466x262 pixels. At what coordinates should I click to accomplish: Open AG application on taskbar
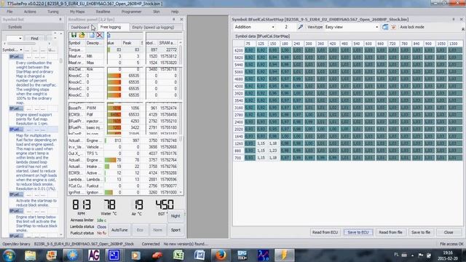tap(93, 255)
